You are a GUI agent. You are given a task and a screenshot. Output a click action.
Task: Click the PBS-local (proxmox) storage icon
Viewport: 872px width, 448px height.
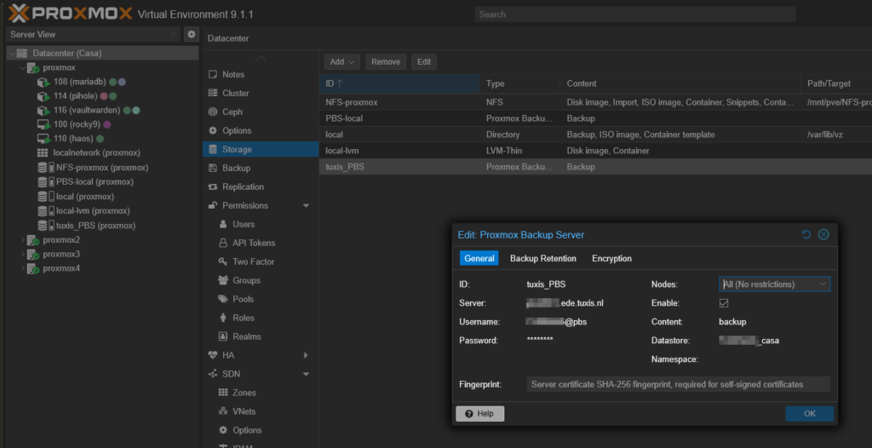tap(46, 182)
